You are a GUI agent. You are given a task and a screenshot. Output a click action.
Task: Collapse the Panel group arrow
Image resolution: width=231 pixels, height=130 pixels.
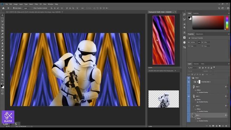[x=191, y=78]
